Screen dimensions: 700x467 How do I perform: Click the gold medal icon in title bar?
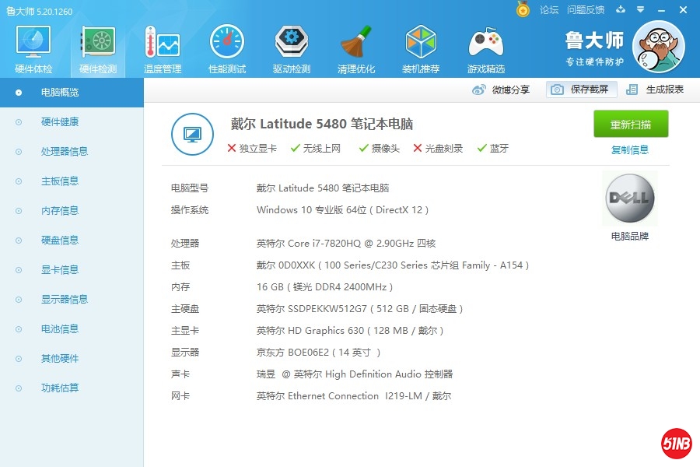(523, 10)
